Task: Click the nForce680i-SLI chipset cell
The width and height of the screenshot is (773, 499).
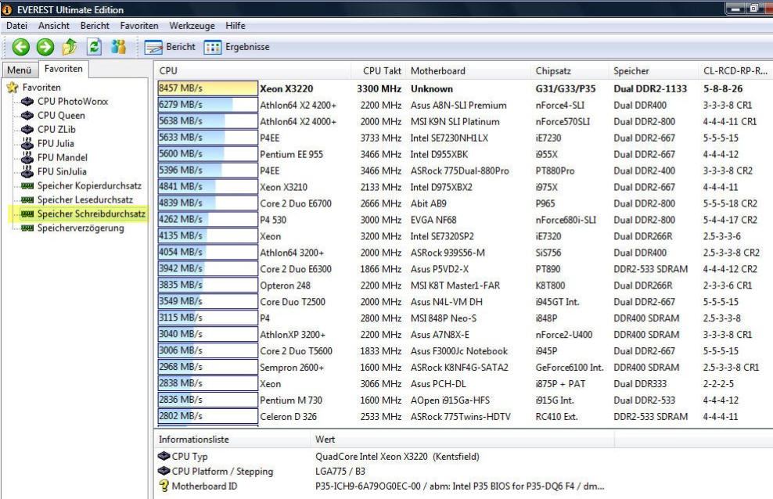Action: pyautogui.click(x=566, y=221)
